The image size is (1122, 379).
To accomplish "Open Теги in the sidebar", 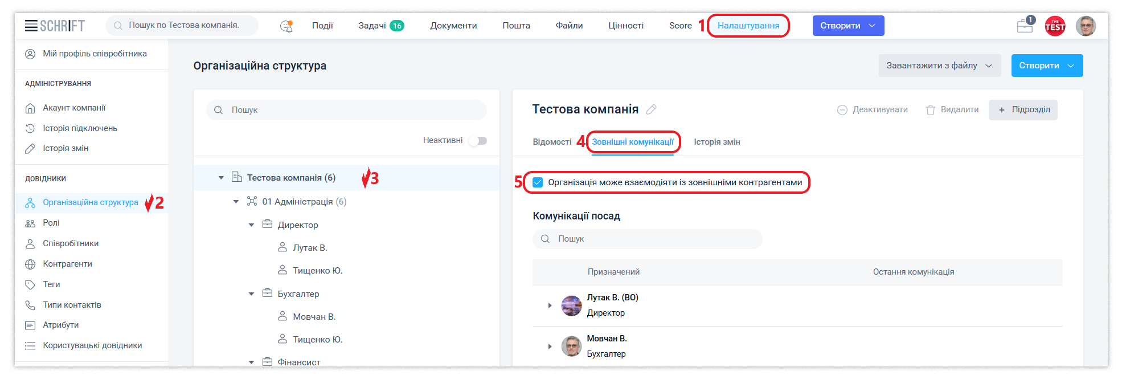I will [x=51, y=284].
